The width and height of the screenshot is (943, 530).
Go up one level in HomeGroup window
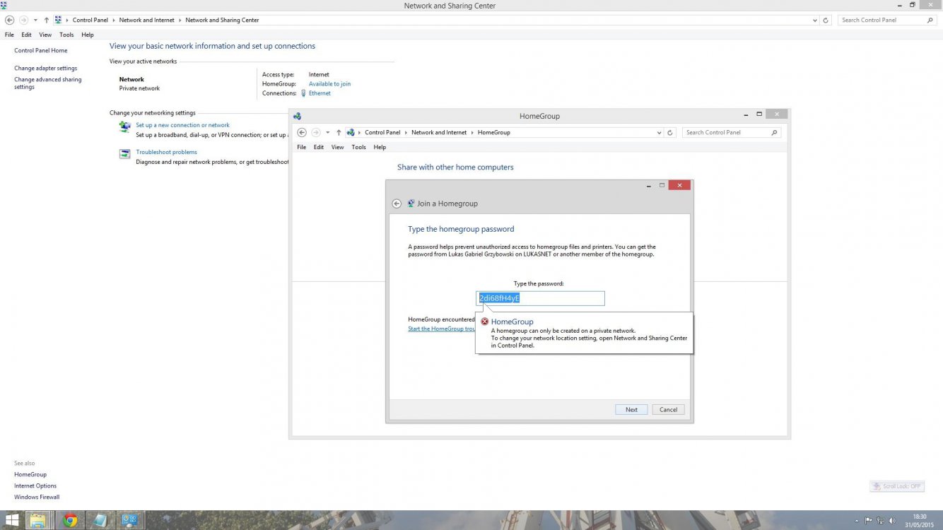(339, 133)
